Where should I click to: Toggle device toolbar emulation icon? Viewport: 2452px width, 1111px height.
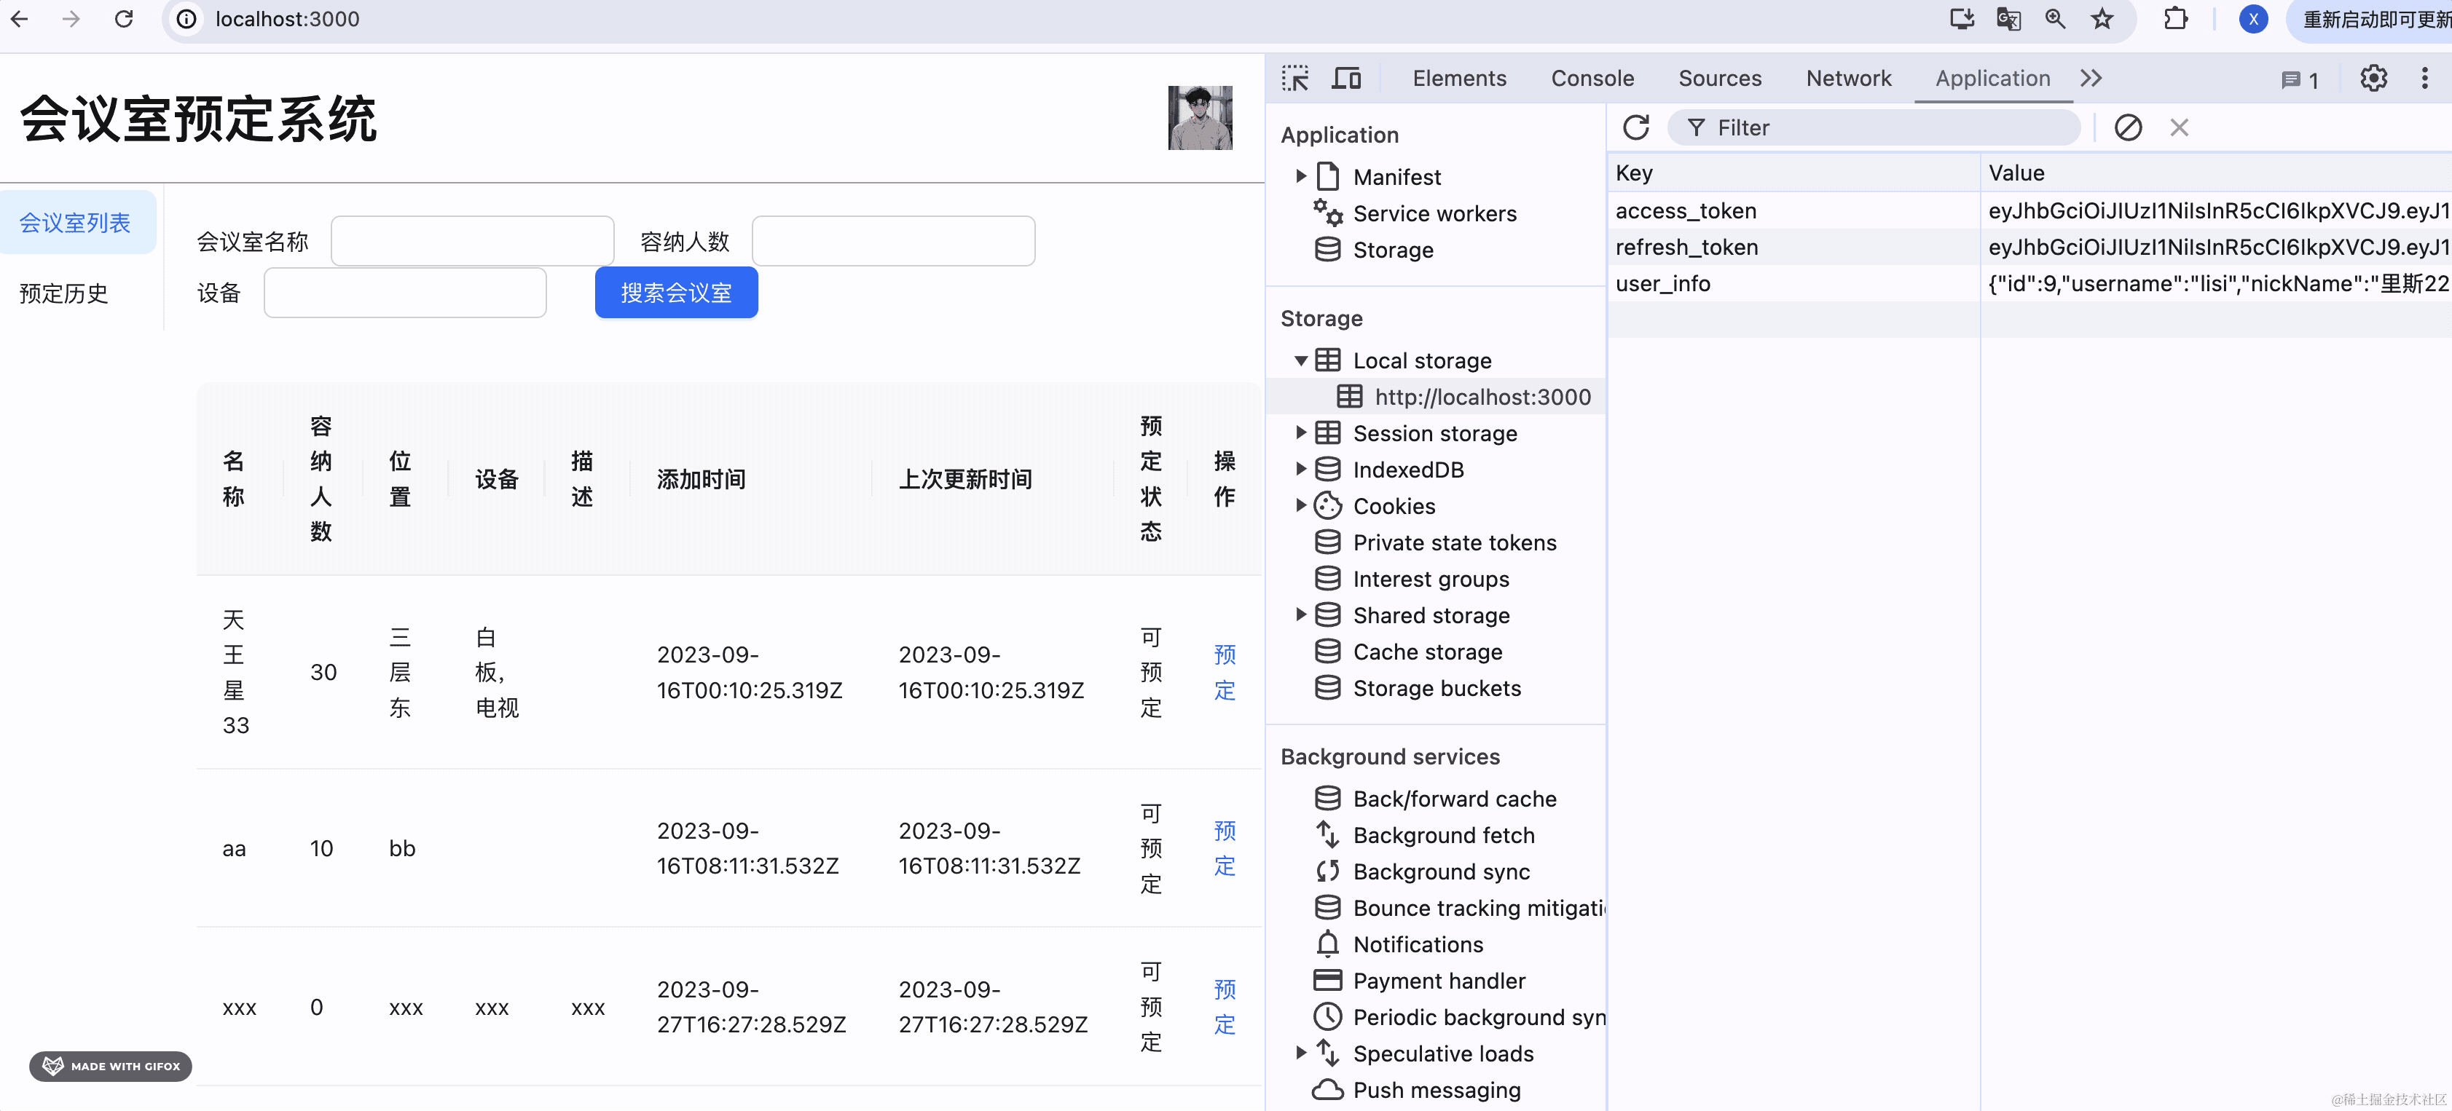coord(1346,78)
